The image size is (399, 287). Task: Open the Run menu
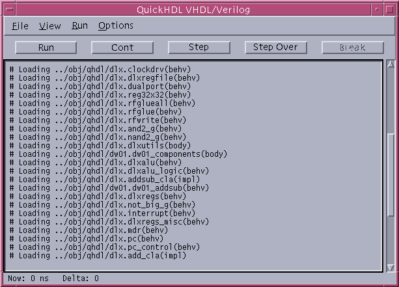[x=79, y=26]
